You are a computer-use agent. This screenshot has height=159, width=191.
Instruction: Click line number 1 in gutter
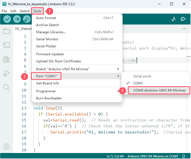[x=25, y=36]
